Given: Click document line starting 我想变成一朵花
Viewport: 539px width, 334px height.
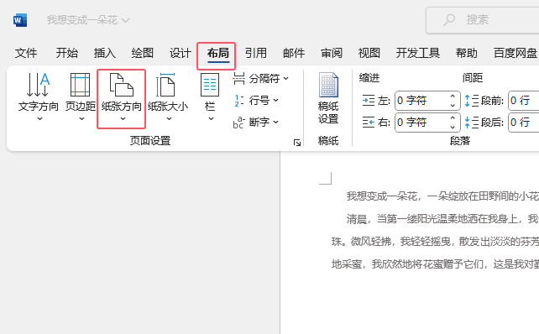Looking at the screenshot, I should pos(442,196).
